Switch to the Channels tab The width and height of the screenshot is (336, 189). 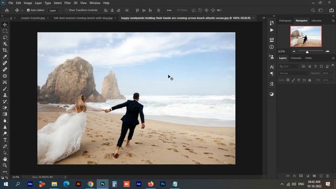296,58
